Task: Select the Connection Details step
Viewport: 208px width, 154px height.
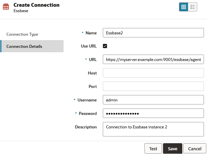Action: [x=24, y=46]
